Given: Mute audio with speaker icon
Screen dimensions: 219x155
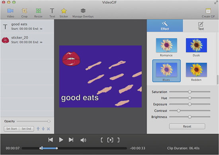Looking at the screenshot, I should (83, 140).
